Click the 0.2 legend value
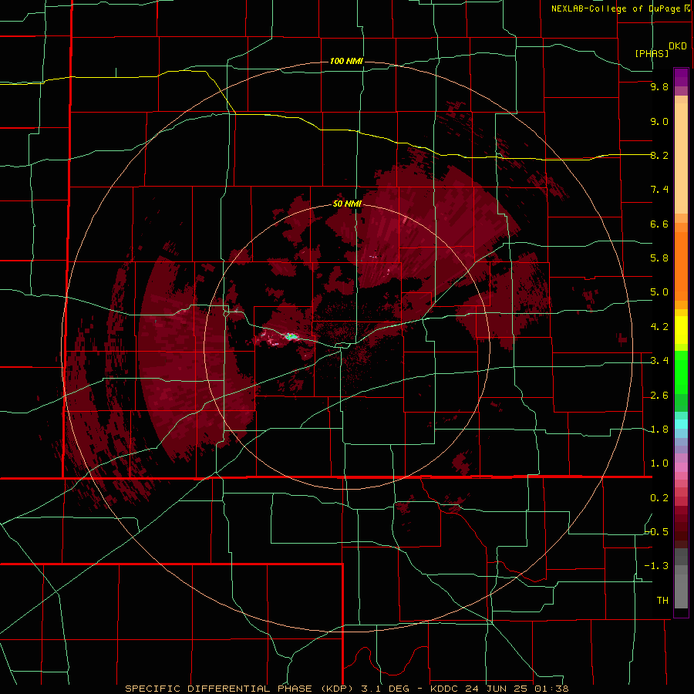 point(659,498)
